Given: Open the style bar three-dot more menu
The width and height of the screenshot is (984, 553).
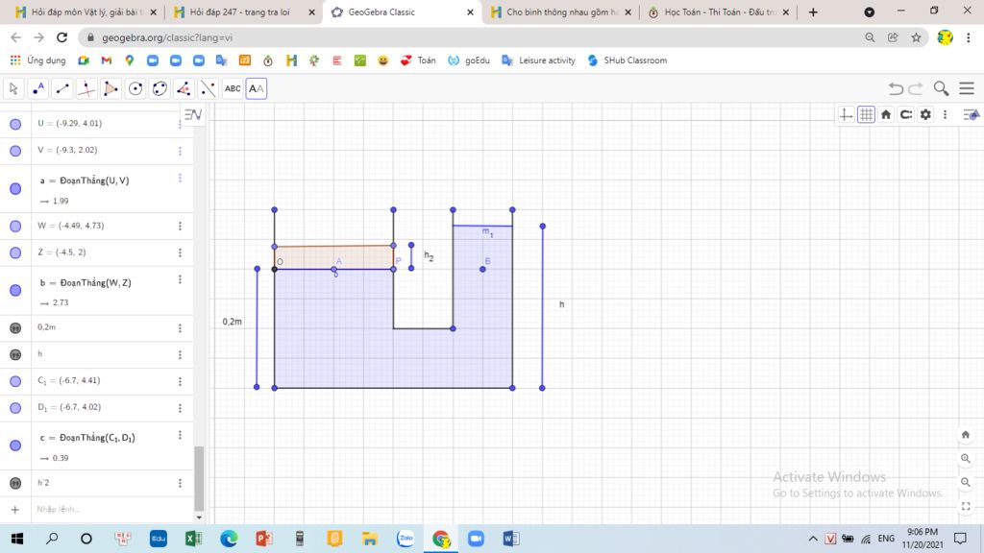Looking at the screenshot, I should (x=946, y=114).
